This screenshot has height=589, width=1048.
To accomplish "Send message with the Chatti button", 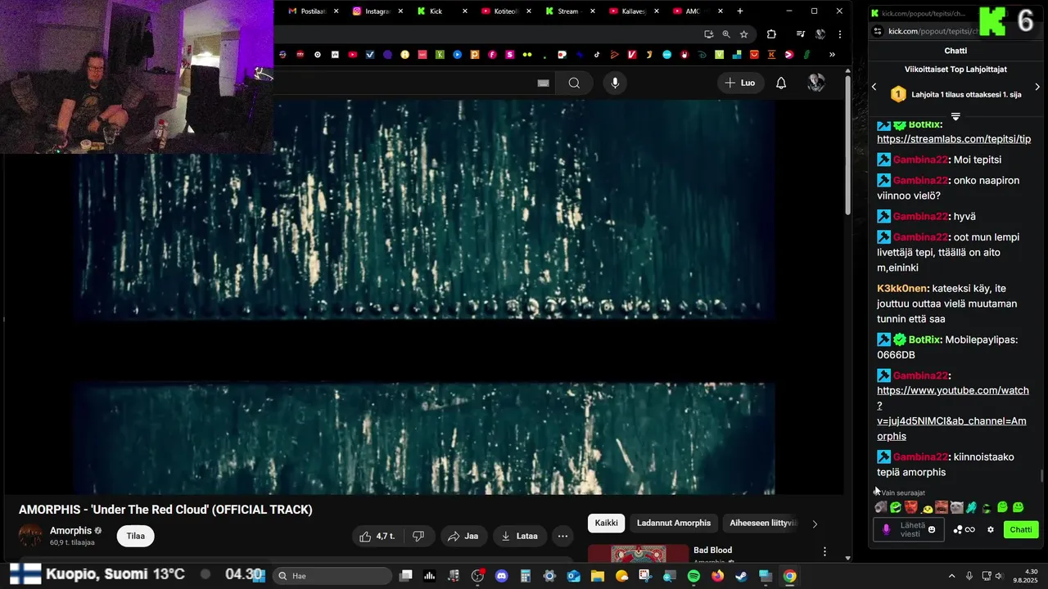I will tap(1021, 529).
